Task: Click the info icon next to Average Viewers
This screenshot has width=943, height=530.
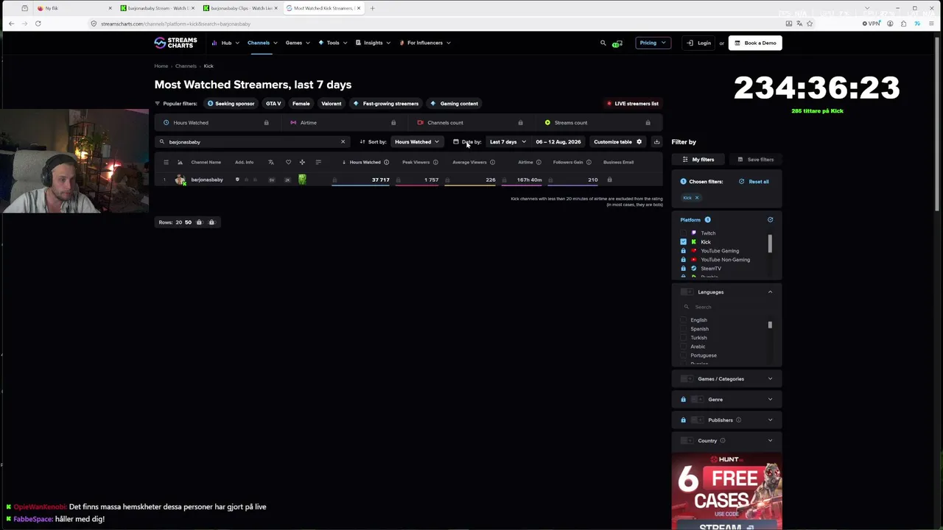Action: (492, 162)
